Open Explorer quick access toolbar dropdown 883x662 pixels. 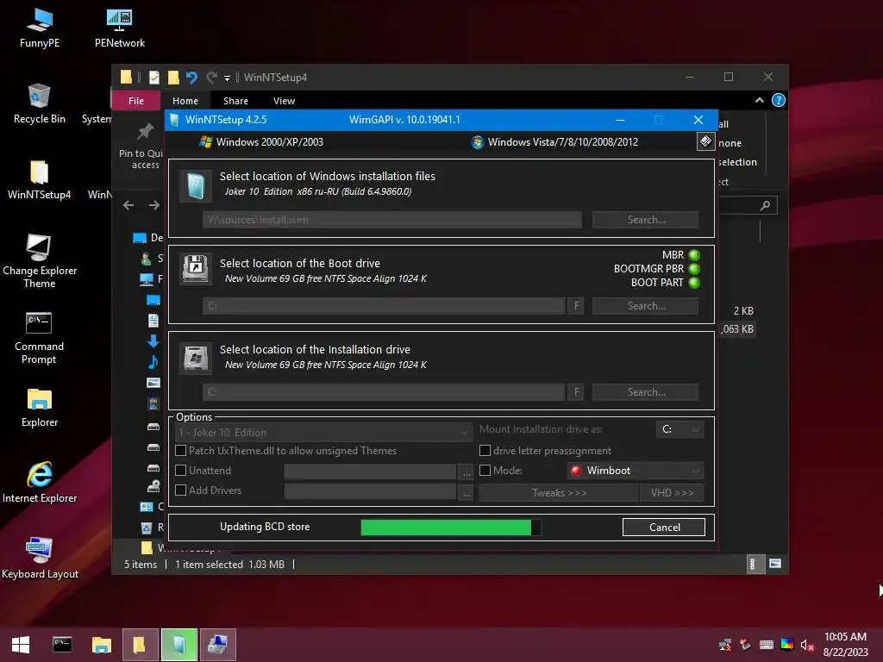tap(227, 78)
